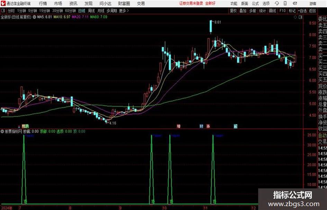Open the 资讯 menu

pyautogui.click(x=73, y=3)
